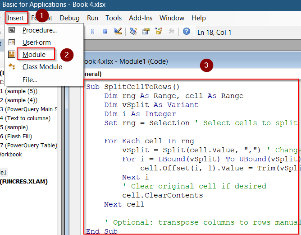Image resolution: width=301 pixels, height=235 pixels.
Task: Toggle Design Mode toolbar icon
Action: tap(118, 31)
